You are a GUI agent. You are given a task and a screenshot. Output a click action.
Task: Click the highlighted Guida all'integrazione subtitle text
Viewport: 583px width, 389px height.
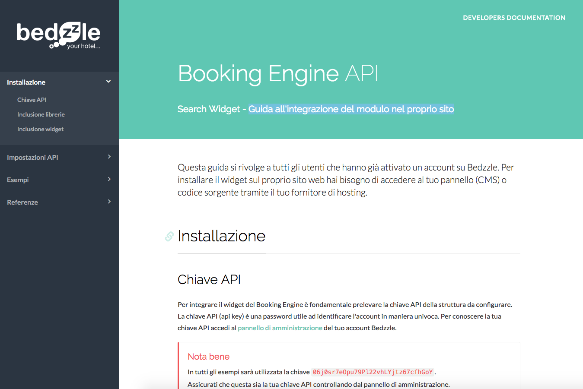(x=351, y=109)
